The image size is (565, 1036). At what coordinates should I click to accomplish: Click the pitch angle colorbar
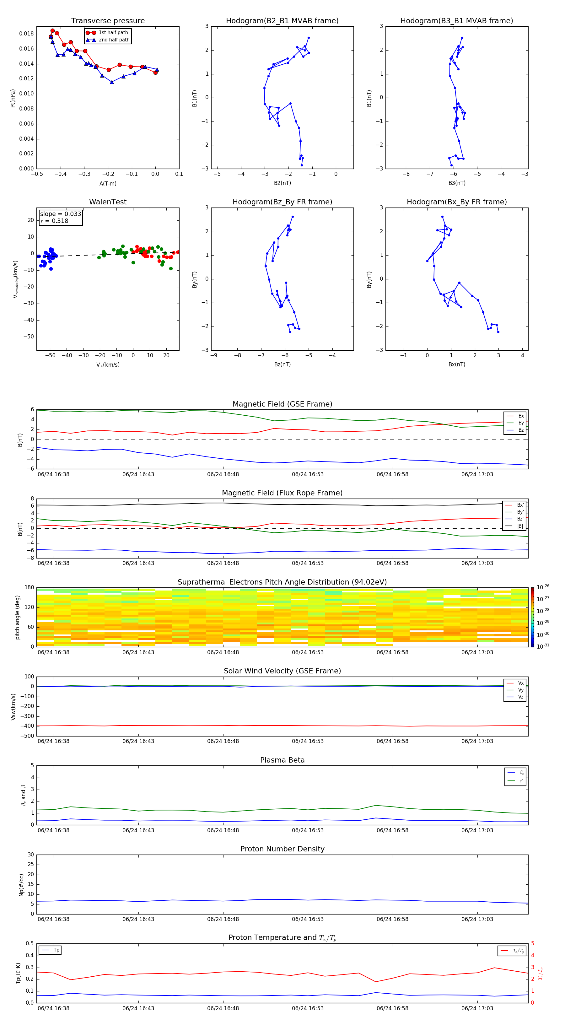(532, 617)
